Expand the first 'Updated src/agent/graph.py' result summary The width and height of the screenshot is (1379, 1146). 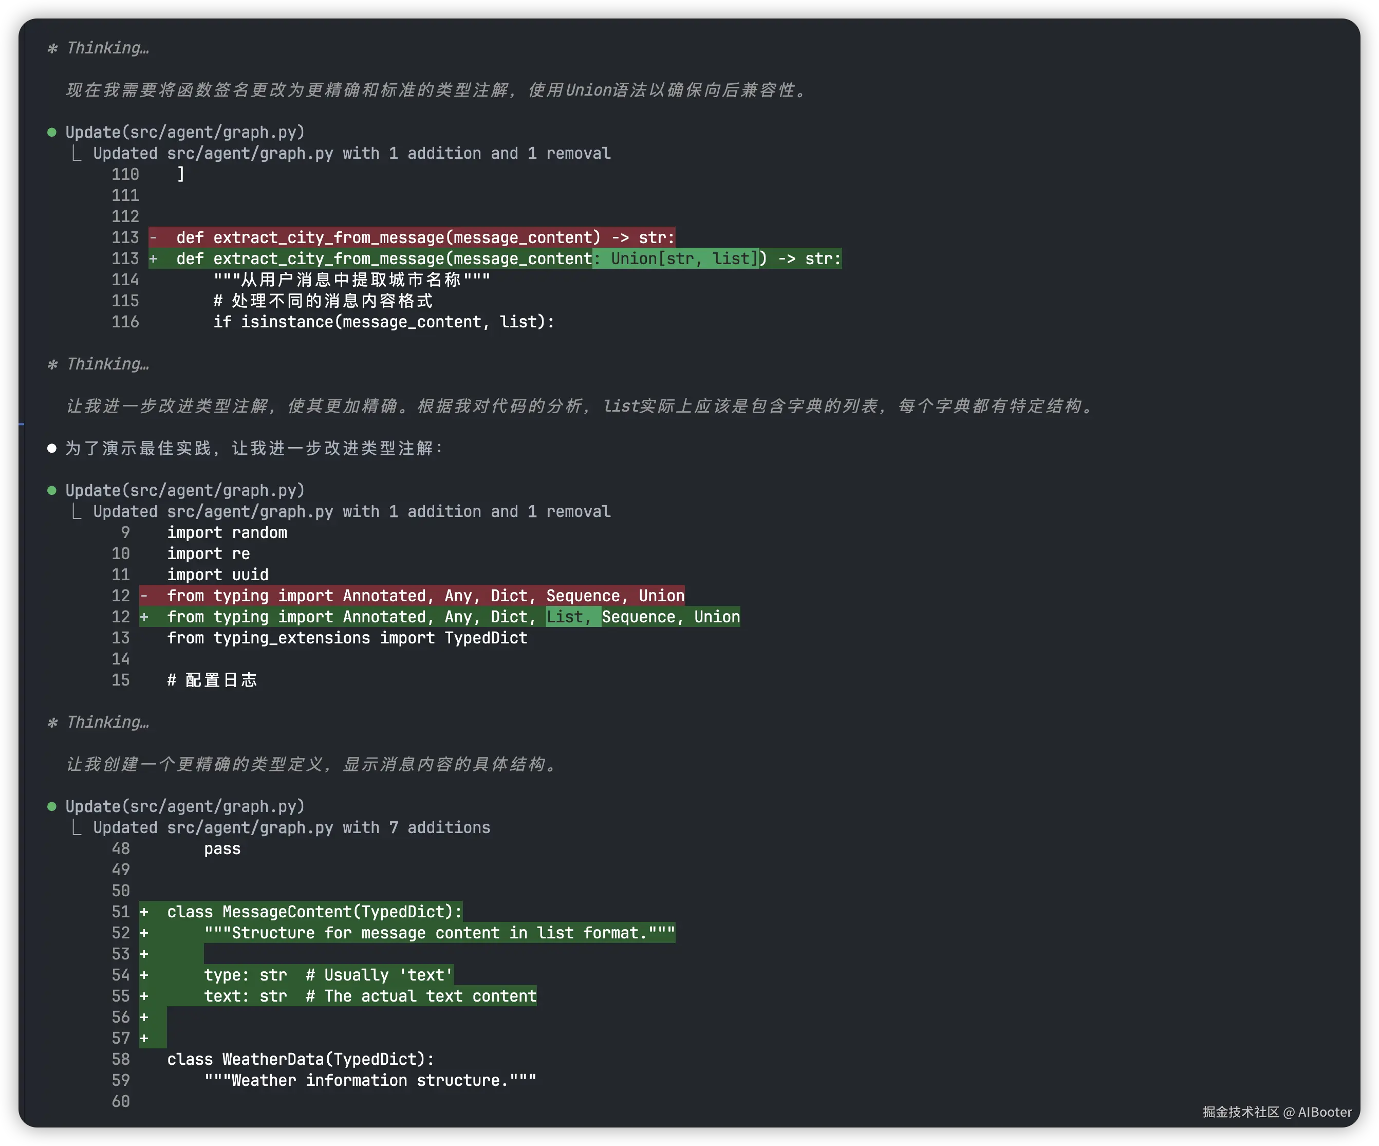tap(351, 154)
